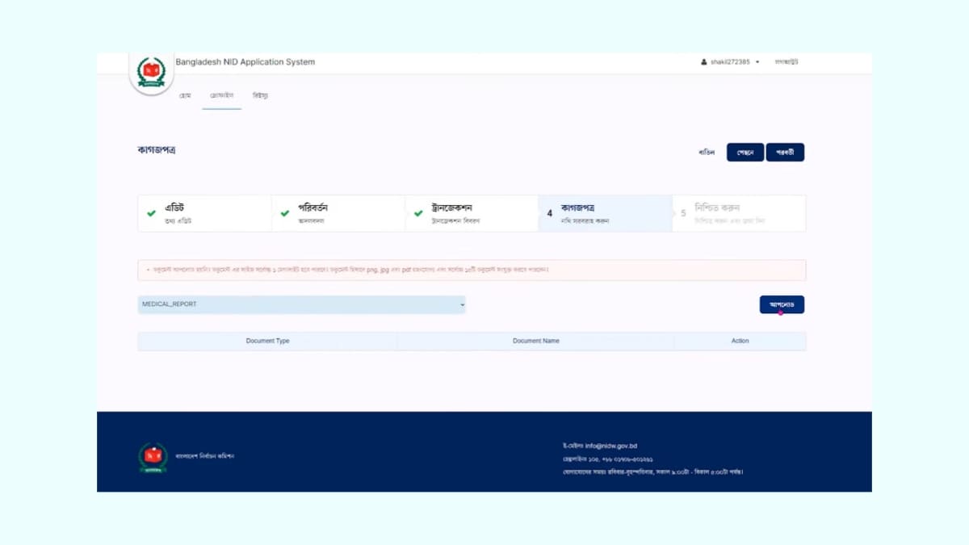969x545 pixels.
Task: Click step number 5 of নিশ্চিত করুন
Action: click(683, 214)
